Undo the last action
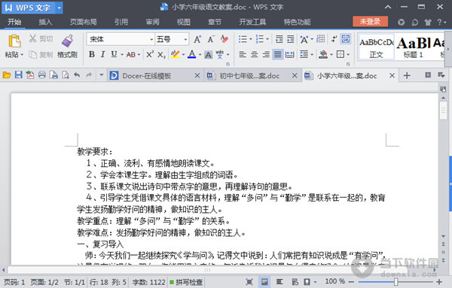The height and width of the screenshot is (288, 452). (77, 75)
